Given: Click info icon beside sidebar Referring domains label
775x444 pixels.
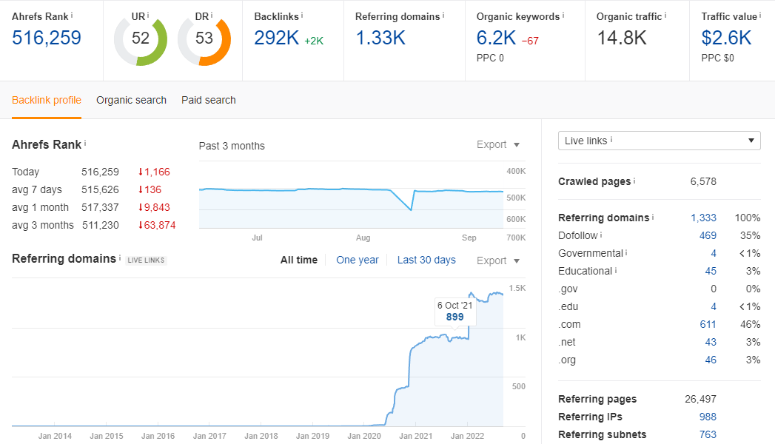Looking at the screenshot, I should [653, 217].
